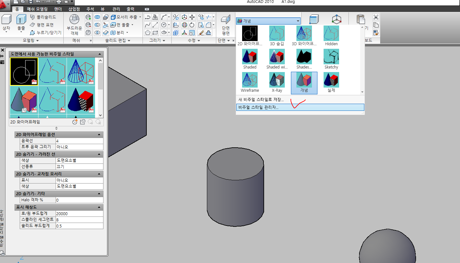Viewport: 460px width, 263px height.
Task: Open the 개념 visual style dropdown
Action: click(x=268, y=21)
